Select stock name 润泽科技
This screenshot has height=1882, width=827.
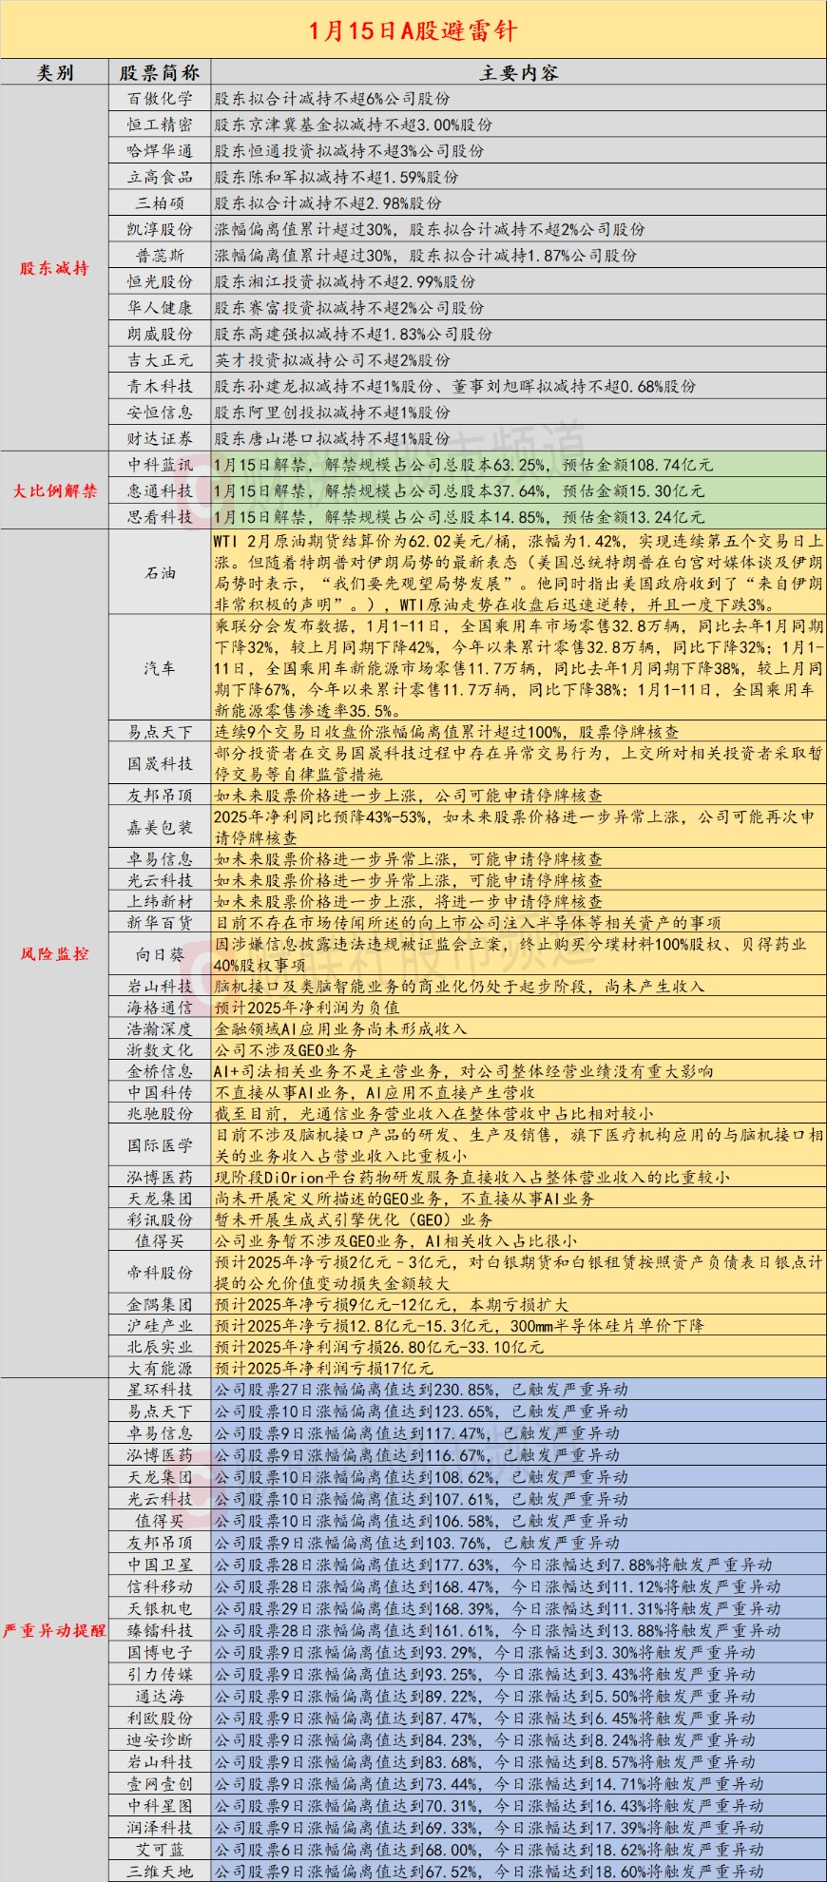(160, 1828)
